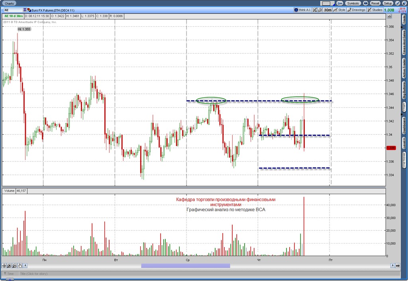Open the Drawings menu
The height and width of the screenshot is (281, 408).
[356, 10]
